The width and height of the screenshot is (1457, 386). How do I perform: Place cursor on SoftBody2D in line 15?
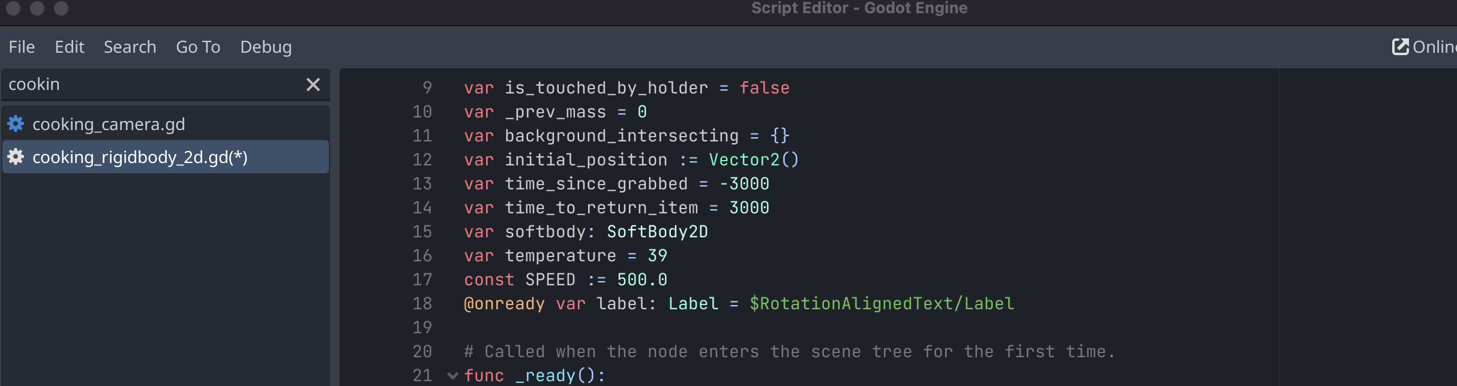(657, 232)
